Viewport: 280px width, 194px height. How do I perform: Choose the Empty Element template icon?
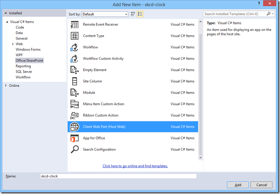coord(74,70)
